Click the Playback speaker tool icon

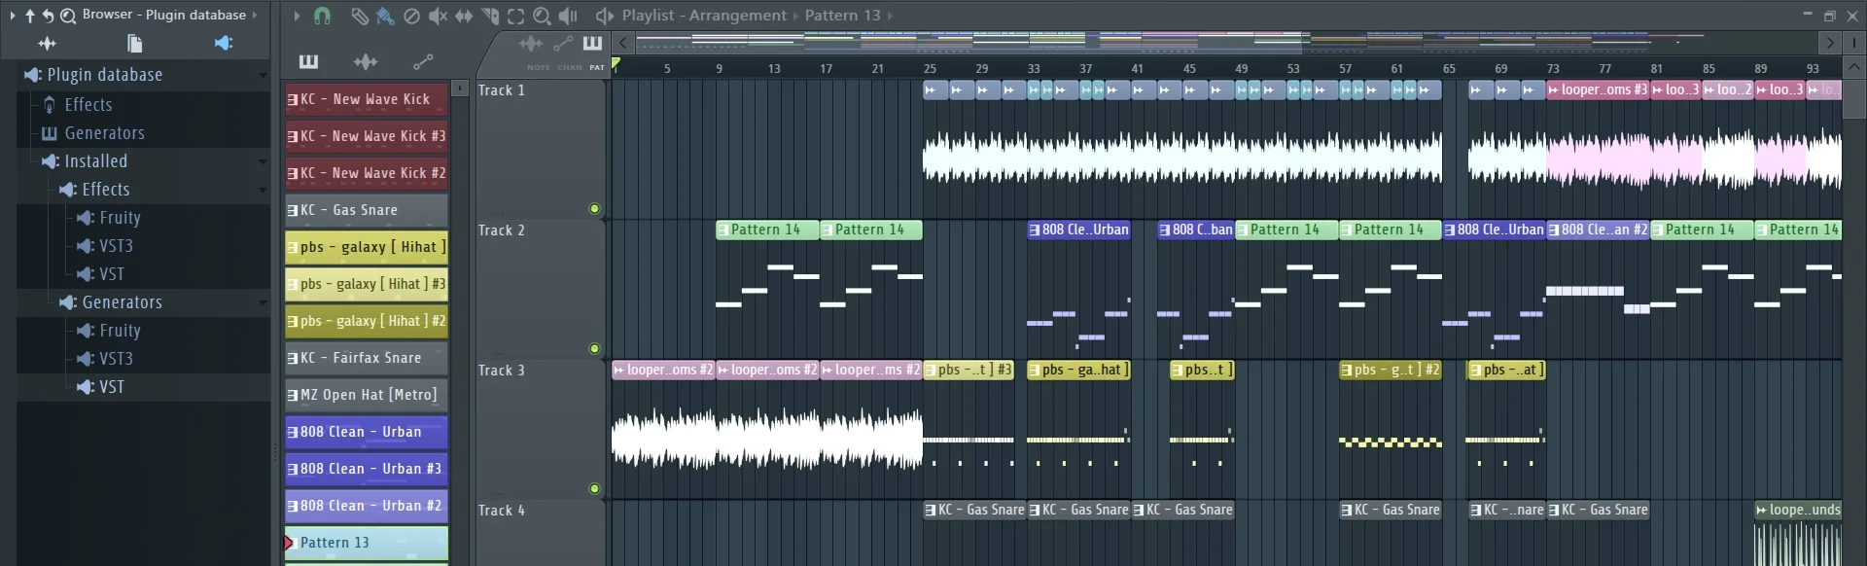[x=568, y=16]
